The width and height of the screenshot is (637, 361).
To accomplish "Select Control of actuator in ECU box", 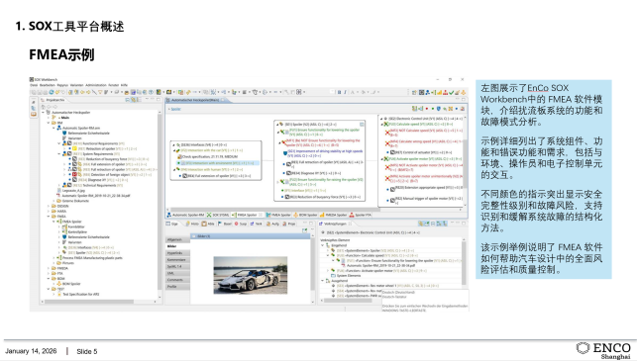I will (x=420, y=152).
